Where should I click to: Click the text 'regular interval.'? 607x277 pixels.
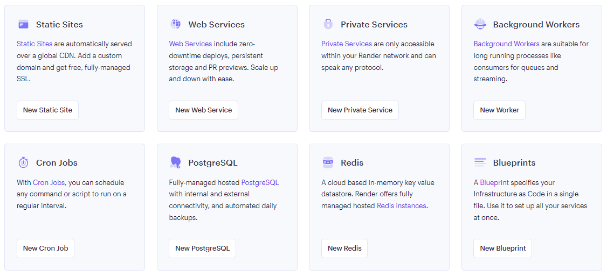click(x=42, y=205)
